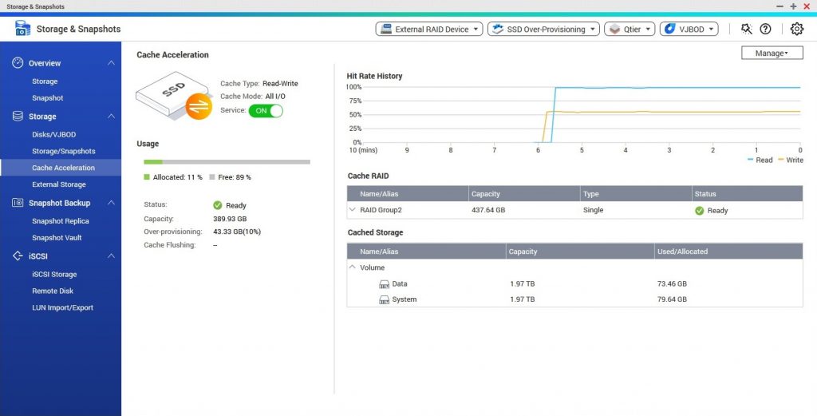Image resolution: width=817 pixels, height=416 pixels.
Task: Click the gray Free legend swatch
Action: (x=212, y=177)
